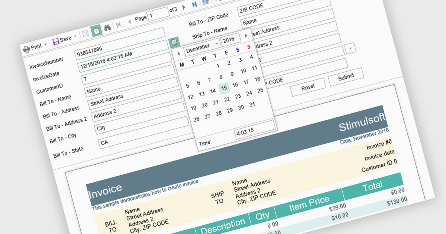This screenshot has height=234, width=446.
Task: Go to the next page
Action: (184, 7)
